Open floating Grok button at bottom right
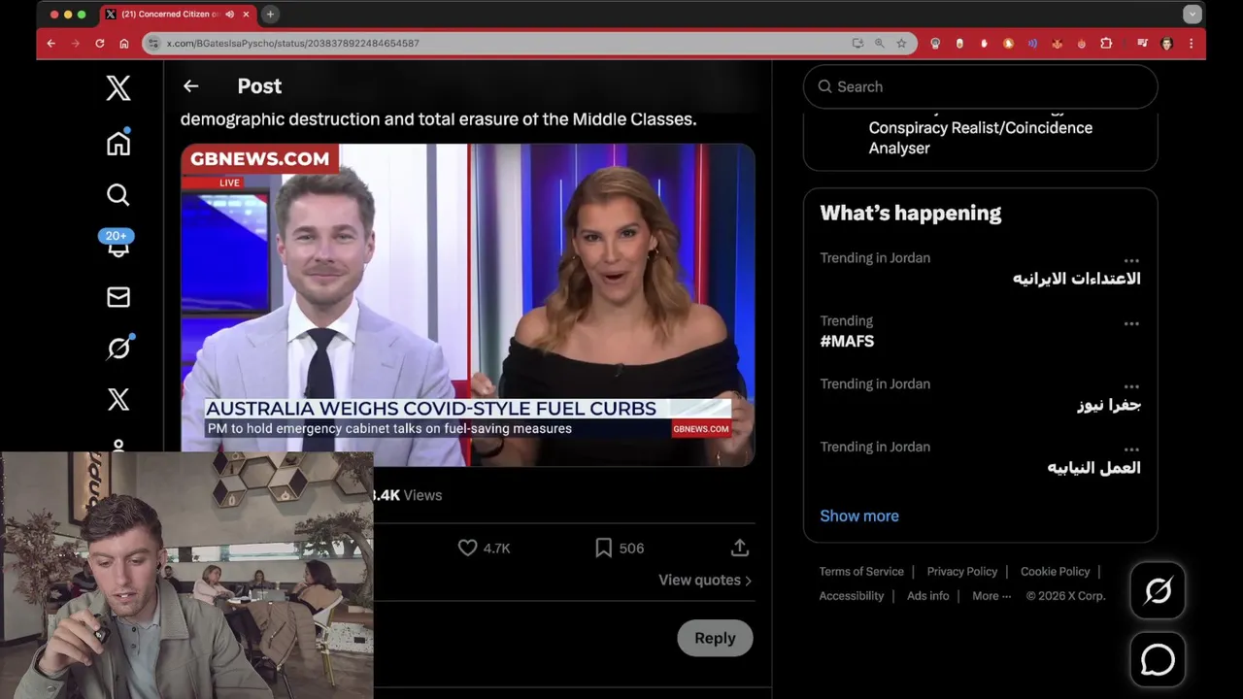The image size is (1243, 699). [x=1158, y=590]
